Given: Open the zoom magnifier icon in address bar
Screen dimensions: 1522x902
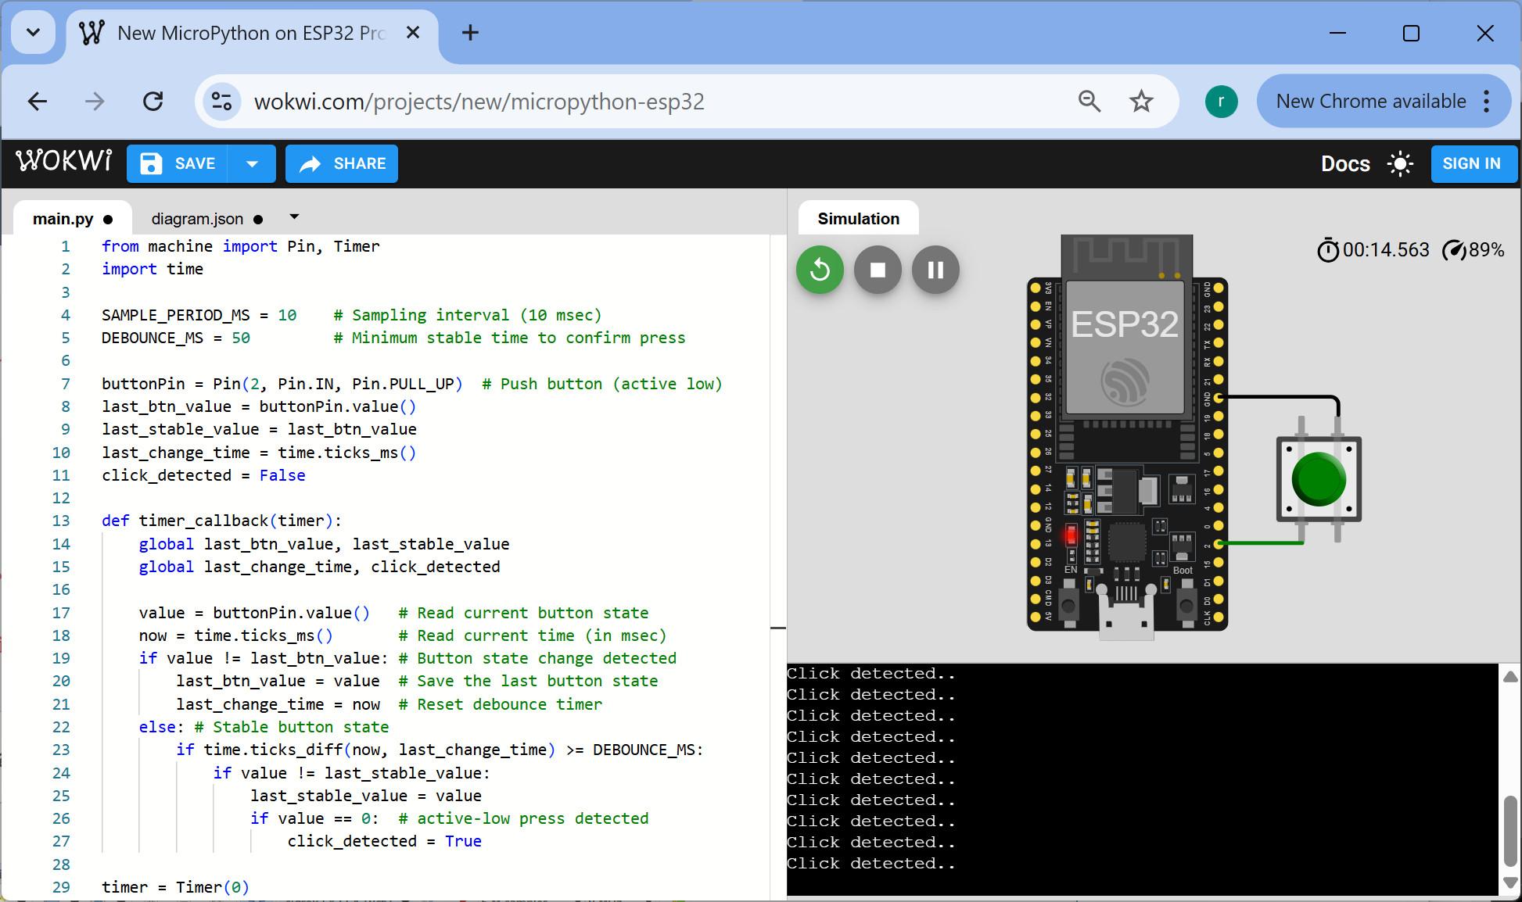Looking at the screenshot, I should pos(1089,101).
